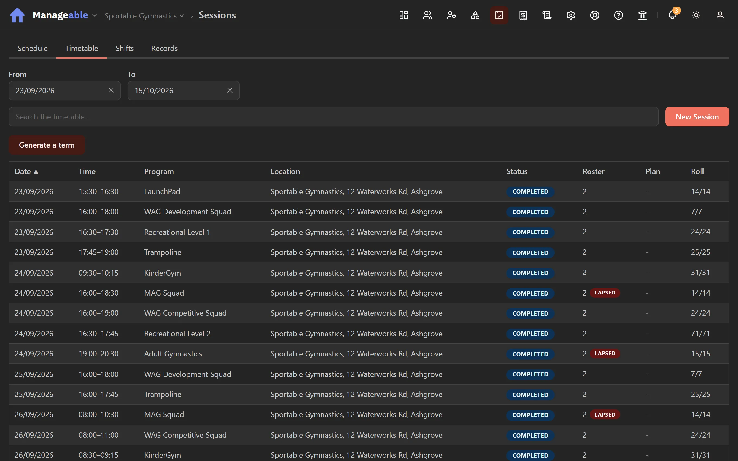The height and width of the screenshot is (461, 738).
Task: Open the documents scroll icon
Action: point(547,15)
